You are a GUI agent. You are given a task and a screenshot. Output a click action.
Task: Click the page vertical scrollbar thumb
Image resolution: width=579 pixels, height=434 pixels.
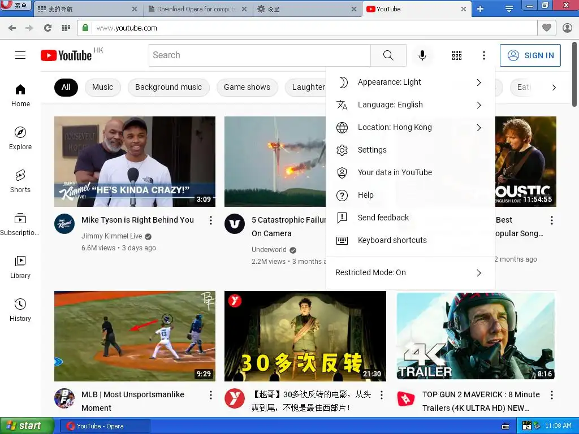pos(574,74)
